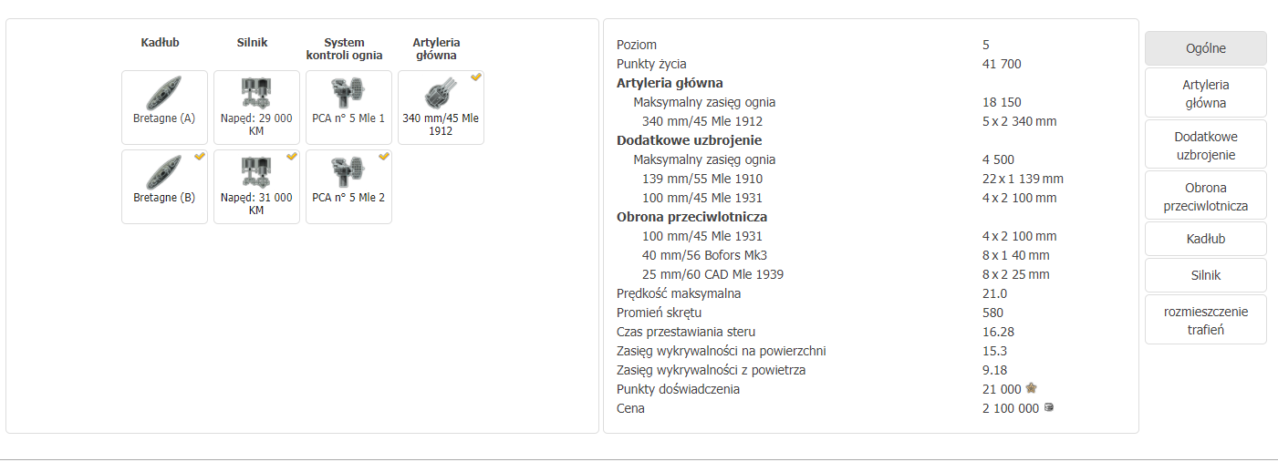Choose the 31 000 KM engine module
This screenshot has width=1278, height=462.
(x=256, y=173)
